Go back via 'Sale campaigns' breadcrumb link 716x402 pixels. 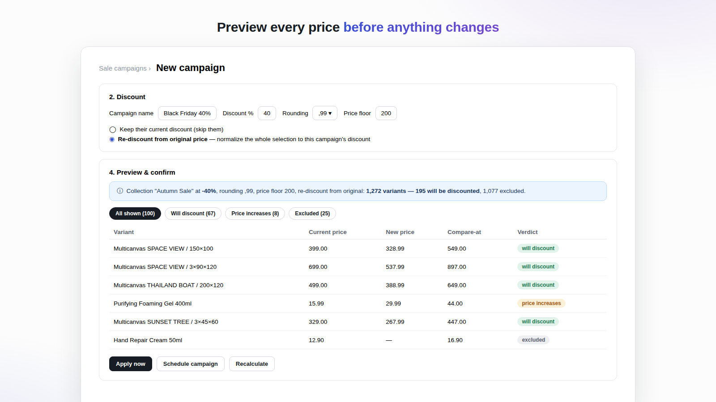(x=123, y=68)
